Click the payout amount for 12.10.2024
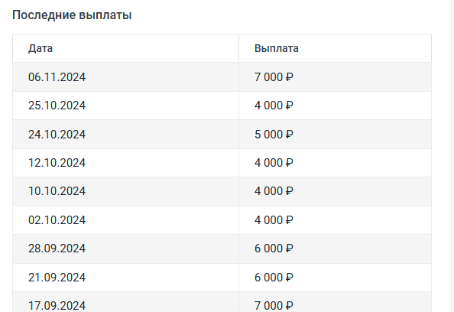 click(x=274, y=163)
